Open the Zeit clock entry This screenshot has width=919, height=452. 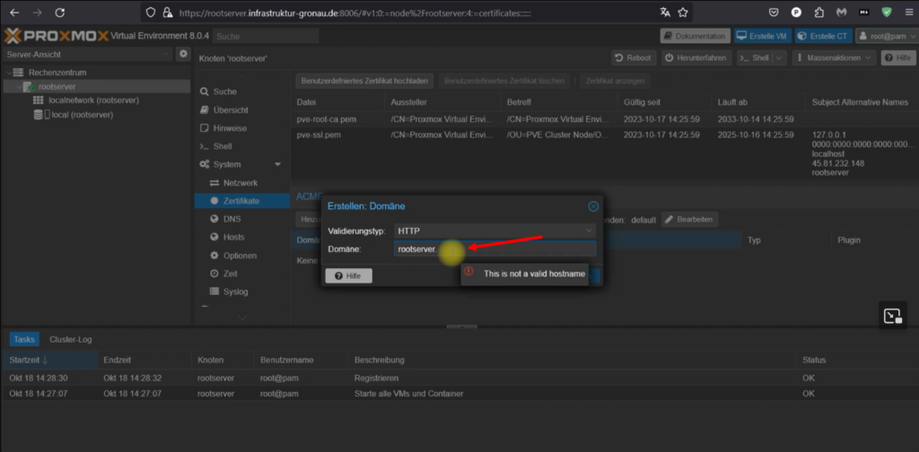231,274
